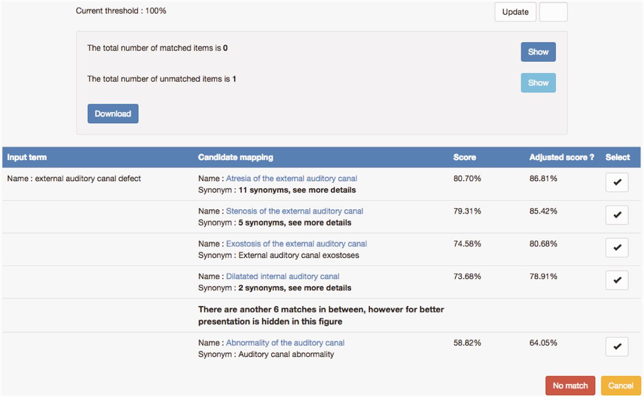The image size is (644, 397).
Task: Select the Abnormality of auditory canal checkmark
Action: coord(617,347)
